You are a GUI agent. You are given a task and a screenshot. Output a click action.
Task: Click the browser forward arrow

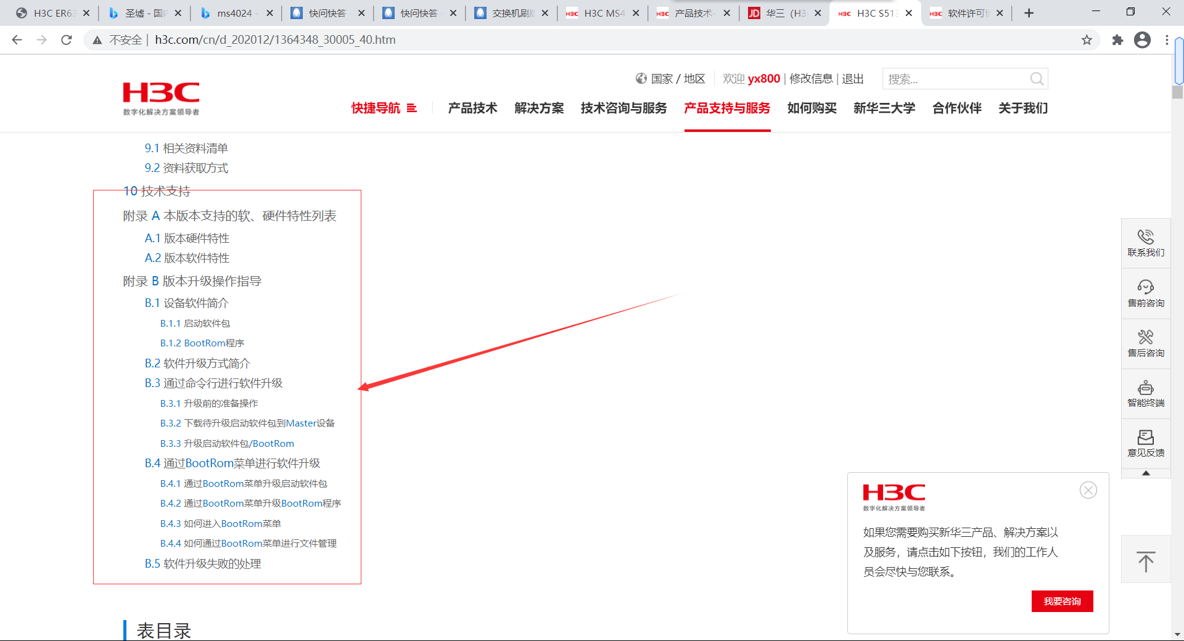pyautogui.click(x=41, y=40)
